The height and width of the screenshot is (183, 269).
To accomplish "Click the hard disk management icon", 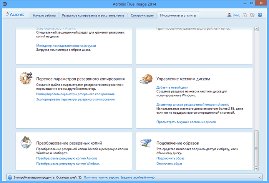I will tap(146, 79).
